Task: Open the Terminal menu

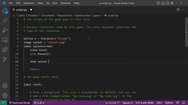Action: [66, 3]
